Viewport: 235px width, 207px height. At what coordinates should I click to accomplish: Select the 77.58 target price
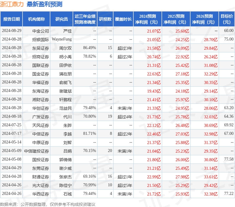click(x=229, y=159)
